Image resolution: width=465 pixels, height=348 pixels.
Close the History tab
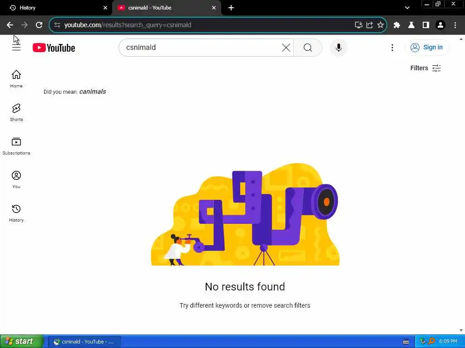pos(105,8)
